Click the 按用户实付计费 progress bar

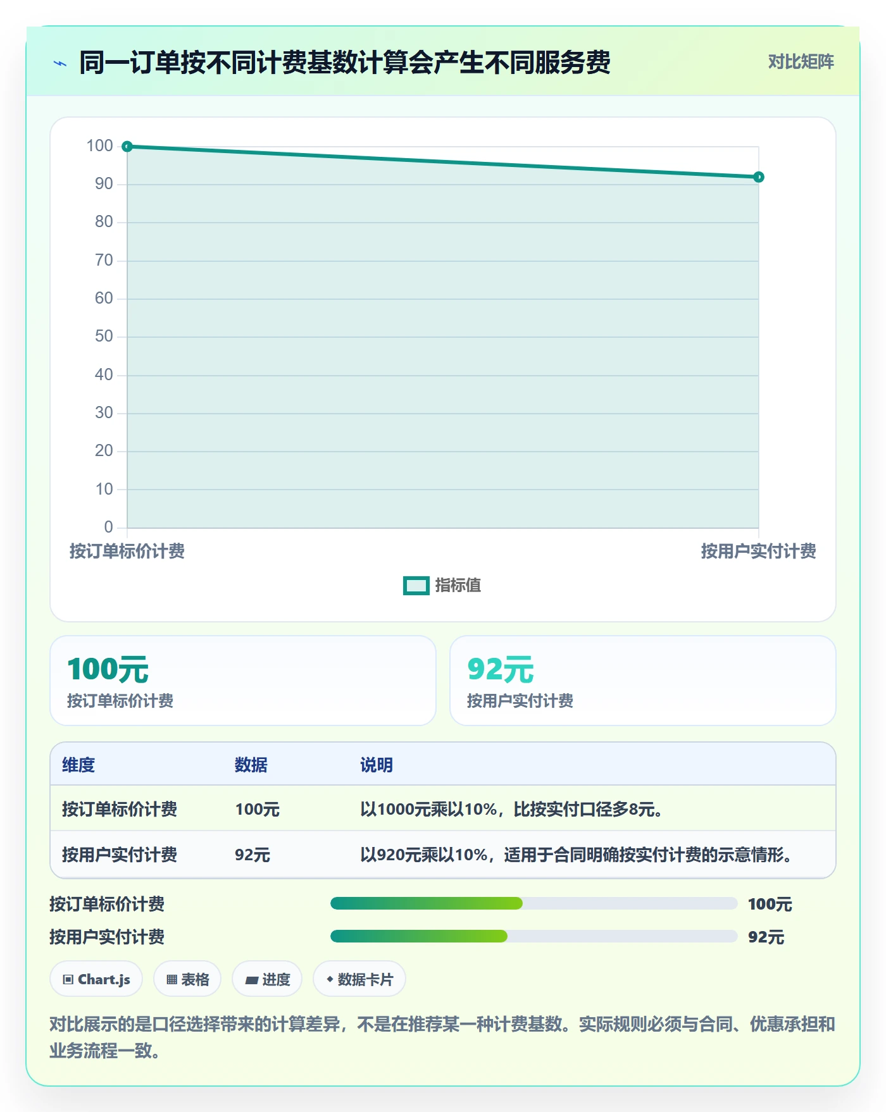(x=534, y=936)
